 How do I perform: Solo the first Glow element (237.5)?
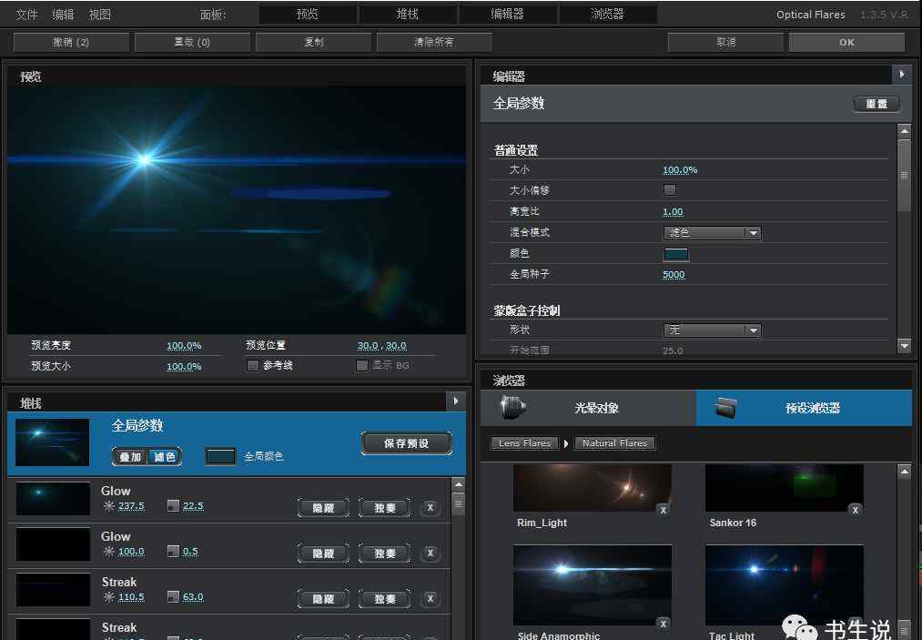(385, 508)
